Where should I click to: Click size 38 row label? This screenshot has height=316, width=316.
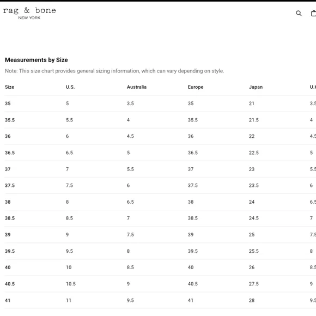click(x=8, y=202)
